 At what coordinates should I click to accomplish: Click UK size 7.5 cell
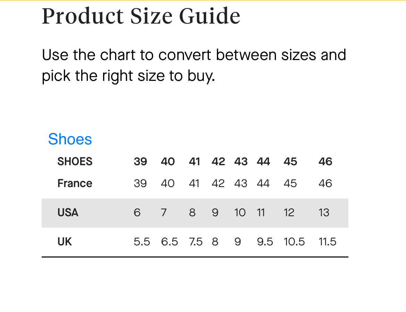[x=196, y=242]
